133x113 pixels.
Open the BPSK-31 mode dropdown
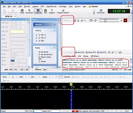(x=68, y=20)
